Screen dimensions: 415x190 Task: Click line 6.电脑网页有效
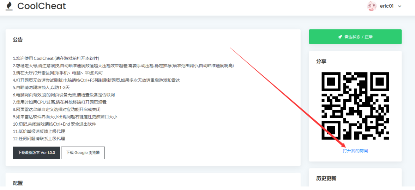coord(64,95)
